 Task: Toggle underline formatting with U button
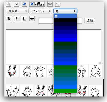(24, 19)
